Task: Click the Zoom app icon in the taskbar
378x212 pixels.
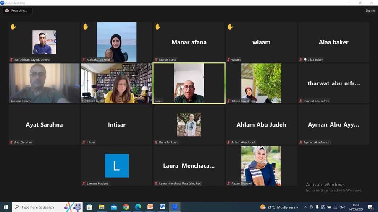Action: pos(175,207)
